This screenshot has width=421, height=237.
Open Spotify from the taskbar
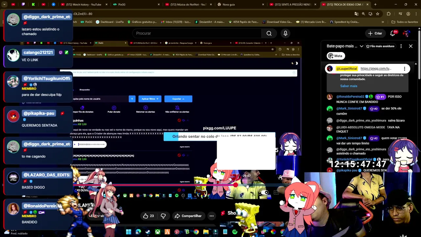(235, 232)
